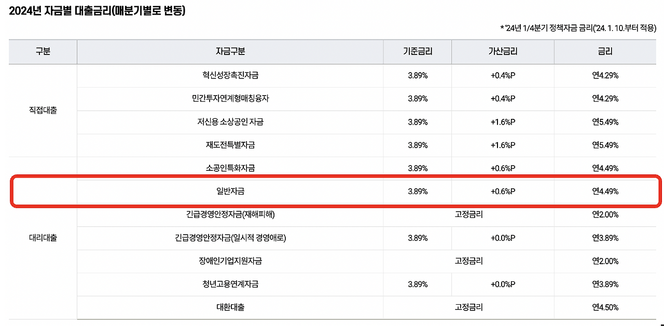Select the 혁신성장촉진자금 row label
This screenshot has height=326, width=664.
[x=230, y=75]
